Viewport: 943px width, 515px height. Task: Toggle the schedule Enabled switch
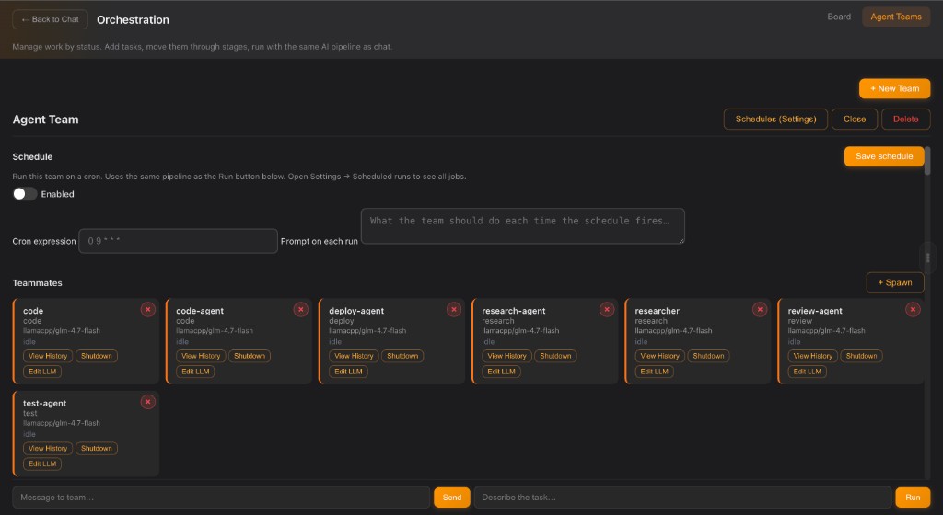coord(25,194)
